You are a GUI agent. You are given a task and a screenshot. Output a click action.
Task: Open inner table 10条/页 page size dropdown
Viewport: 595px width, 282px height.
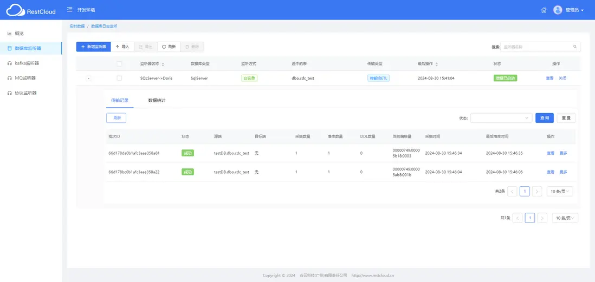coord(560,192)
